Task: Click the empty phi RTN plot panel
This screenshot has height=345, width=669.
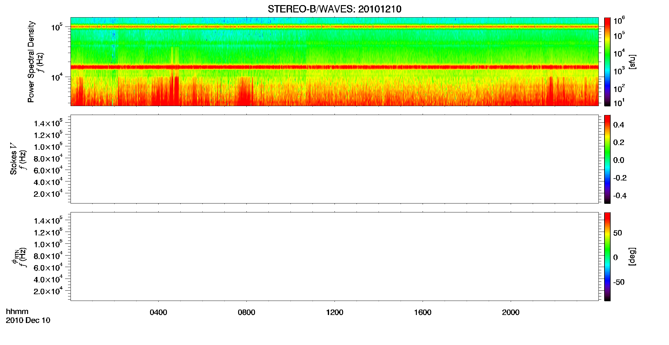Action: coord(334,257)
